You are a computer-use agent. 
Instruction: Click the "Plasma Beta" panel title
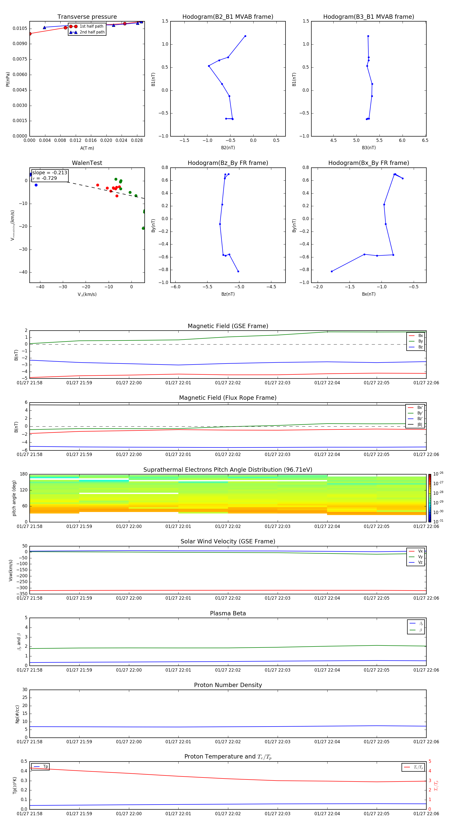pyautogui.click(x=228, y=613)
